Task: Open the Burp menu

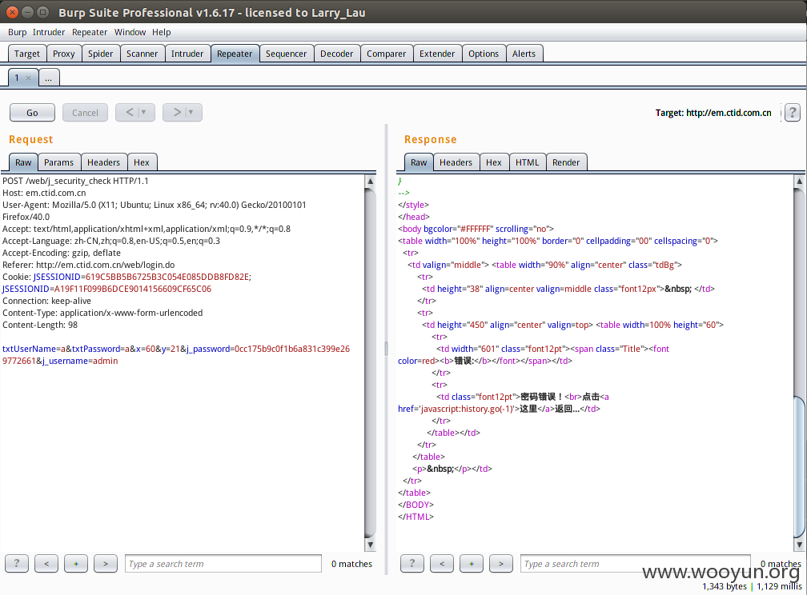Action: (17, 32)
